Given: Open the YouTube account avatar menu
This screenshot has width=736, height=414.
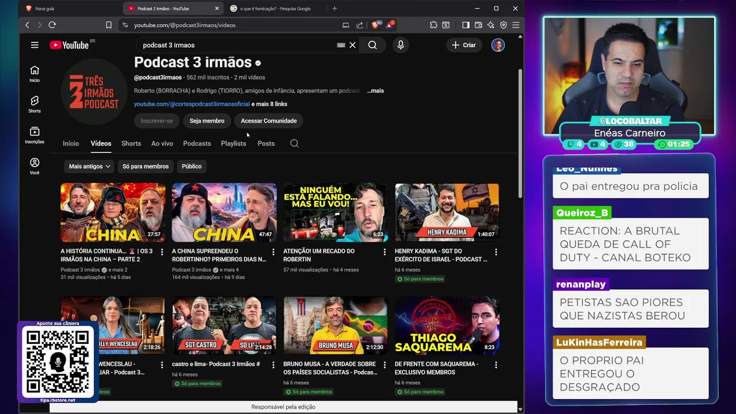Looking at the screenshot, I should coord(498,45).
